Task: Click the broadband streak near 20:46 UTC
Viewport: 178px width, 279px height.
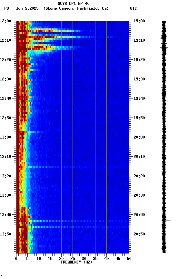Action: pos(73,227)
